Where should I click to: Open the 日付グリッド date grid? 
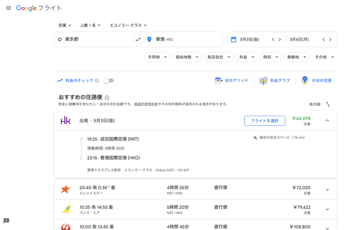point(231,80)
